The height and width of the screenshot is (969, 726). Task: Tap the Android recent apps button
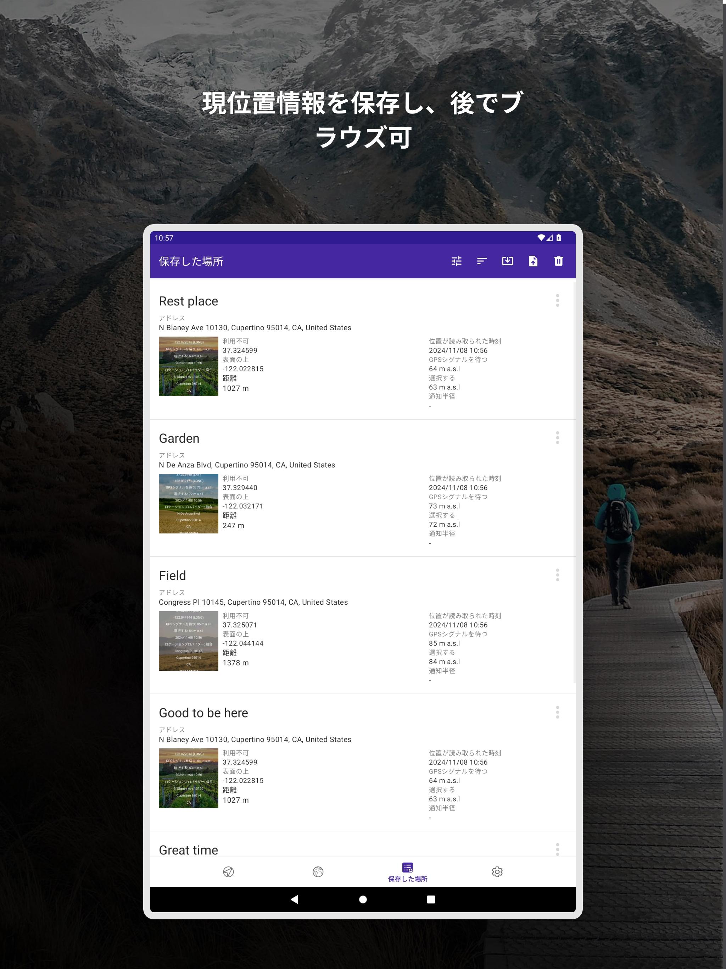[431, 899]
